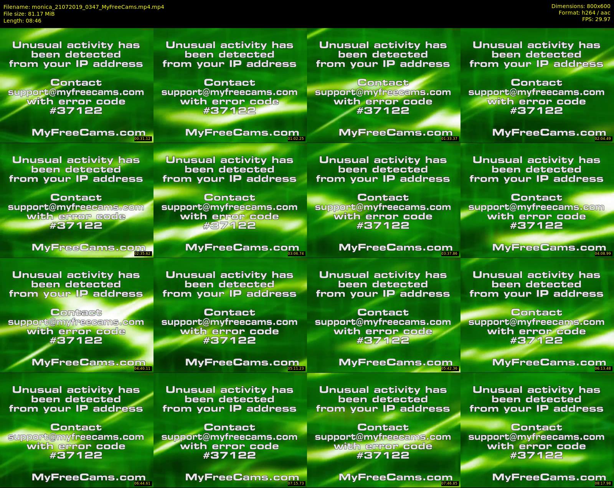Click the Filename line with monica_21072019_0347_MyFreeCams.mp4.mp4
The image size is (614, 488).
[84, 7]
